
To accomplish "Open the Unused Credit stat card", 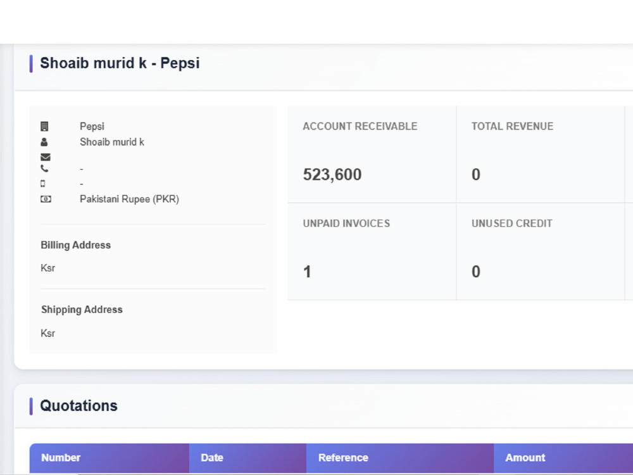I will click(x=540, y=251).
